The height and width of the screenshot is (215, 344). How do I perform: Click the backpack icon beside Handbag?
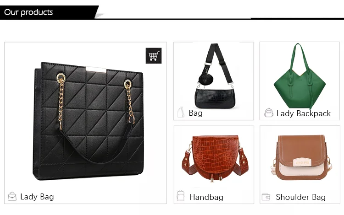(x=181, y=195)
